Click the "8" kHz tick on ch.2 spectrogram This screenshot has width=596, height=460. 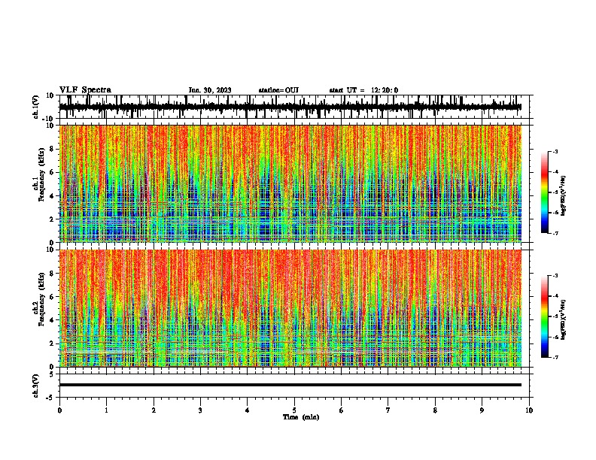(52, 274)
